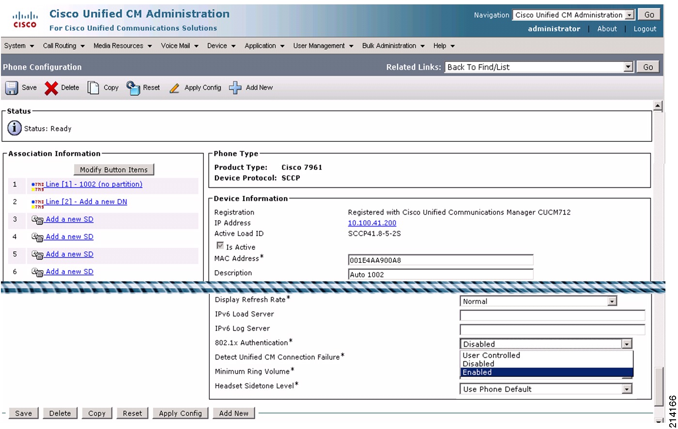678x429 pixels.
Task: Click the bottom Delete button
Action: [60, 413]
